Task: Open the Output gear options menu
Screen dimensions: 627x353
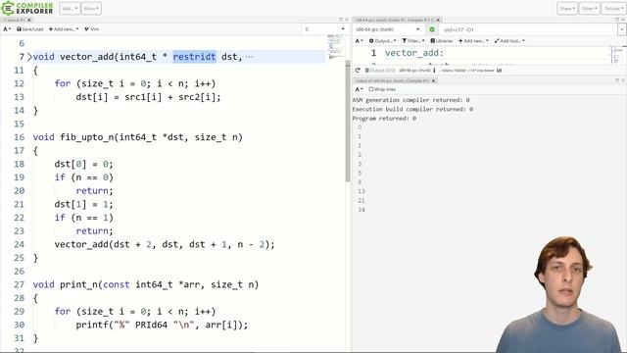Action: coord(382,41)
